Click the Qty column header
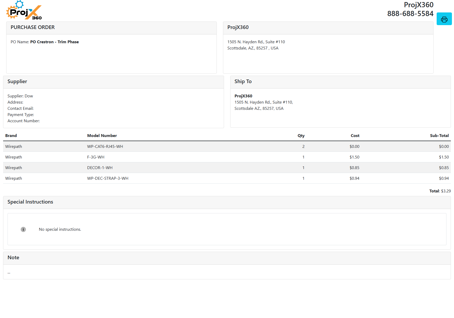The height and width of the screenshot is (318, 454). [x=301, y=136]
